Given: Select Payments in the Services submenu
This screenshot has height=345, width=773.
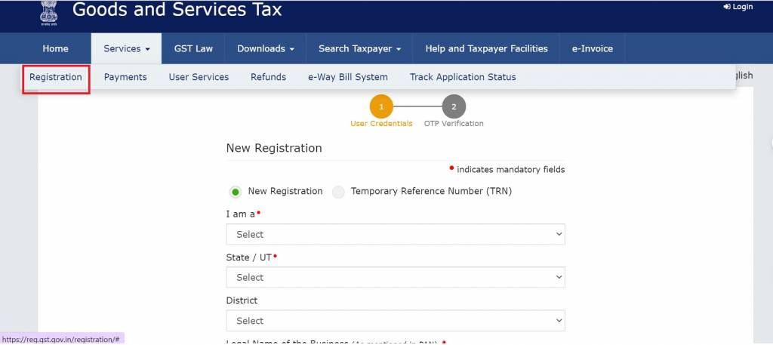Looking at the screenshot, I should pyautogui.click(x=125, y=77).
